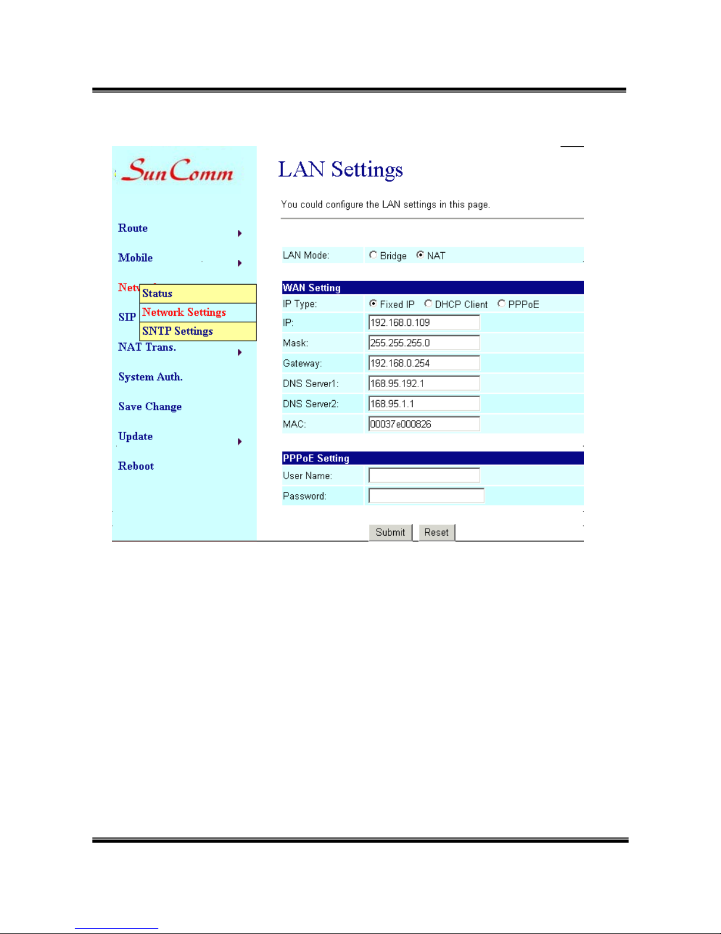Expand the Update menu arrow

click(x=240, y=441)
